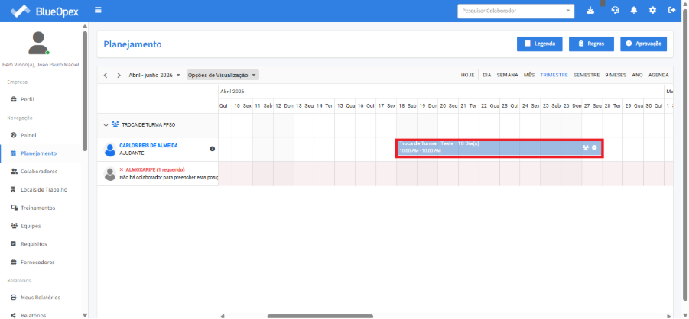Viewport: 689px width, 319px height.
Task: Open Locais de Trabalho in sidebar
Action: [x=44, y=189]
